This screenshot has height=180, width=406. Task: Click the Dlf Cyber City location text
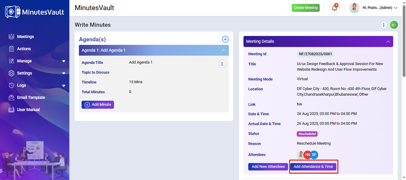[342, 91]
